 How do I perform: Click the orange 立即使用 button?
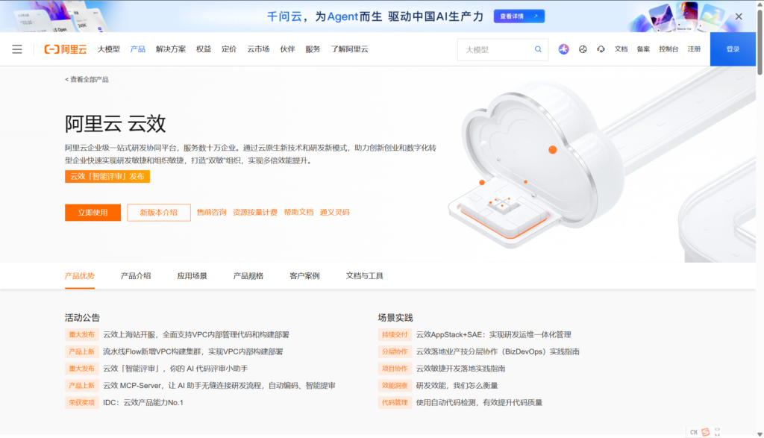[93, 213]
